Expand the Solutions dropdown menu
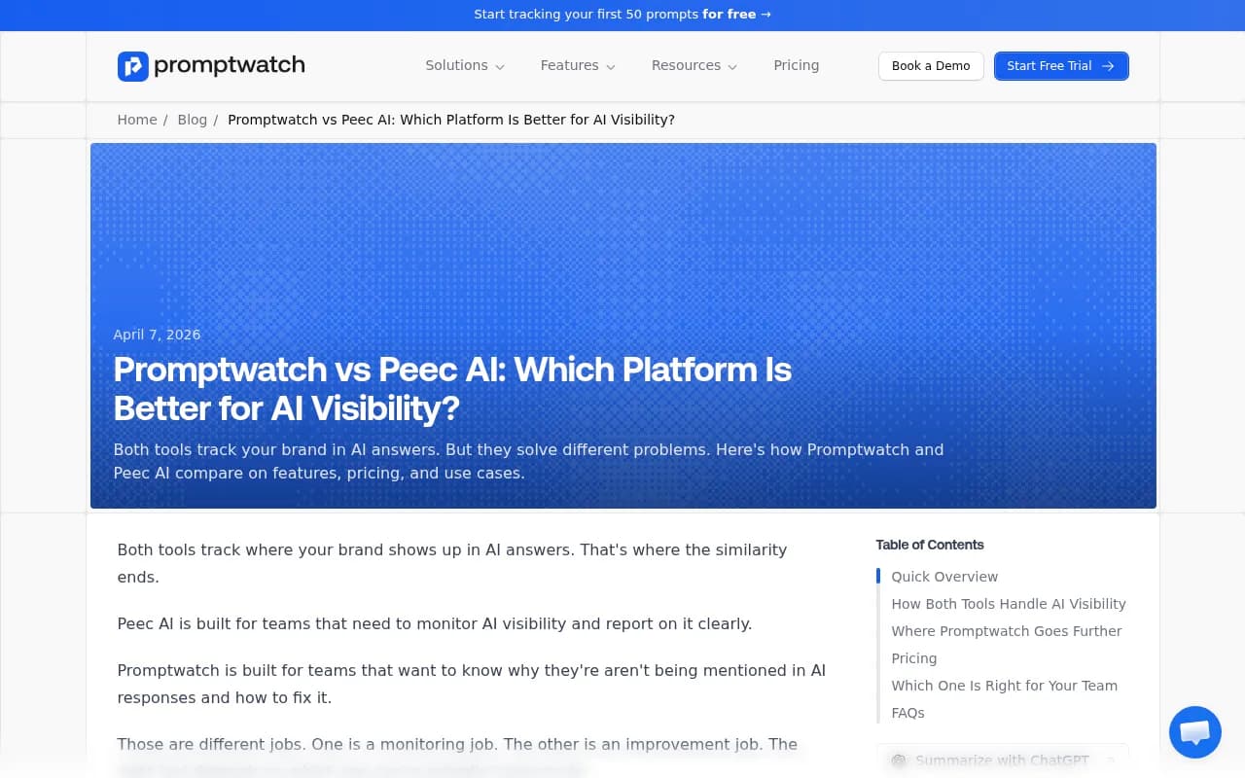 pos(465,66)
